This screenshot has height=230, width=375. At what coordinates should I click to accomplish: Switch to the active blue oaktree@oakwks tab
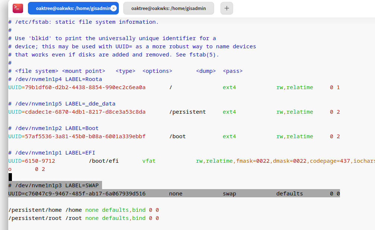[x=73, y=8]
